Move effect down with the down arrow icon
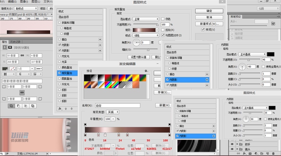The height and width of the screenshot is (156, 281). tap(71, 109)
